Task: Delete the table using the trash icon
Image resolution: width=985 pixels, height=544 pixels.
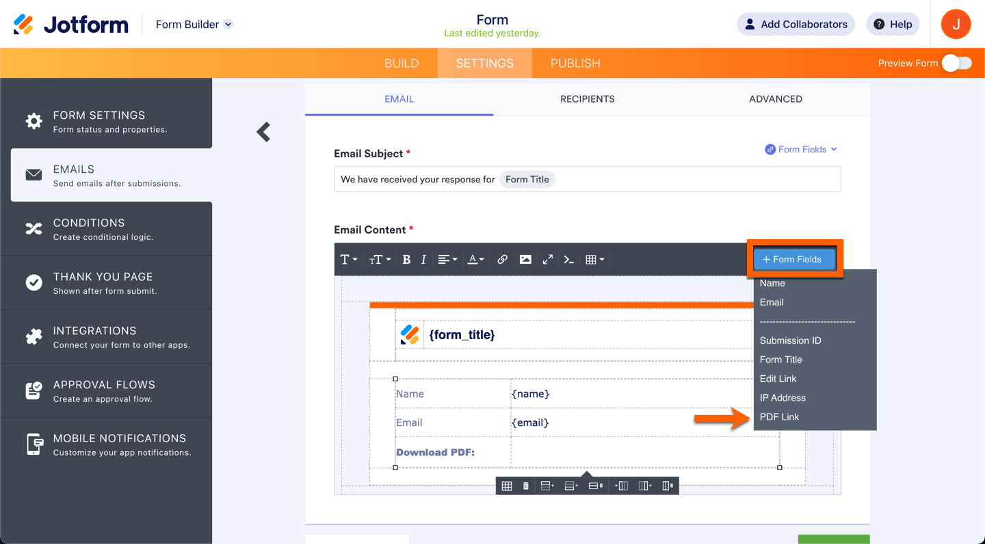Action: coord(526,486)
